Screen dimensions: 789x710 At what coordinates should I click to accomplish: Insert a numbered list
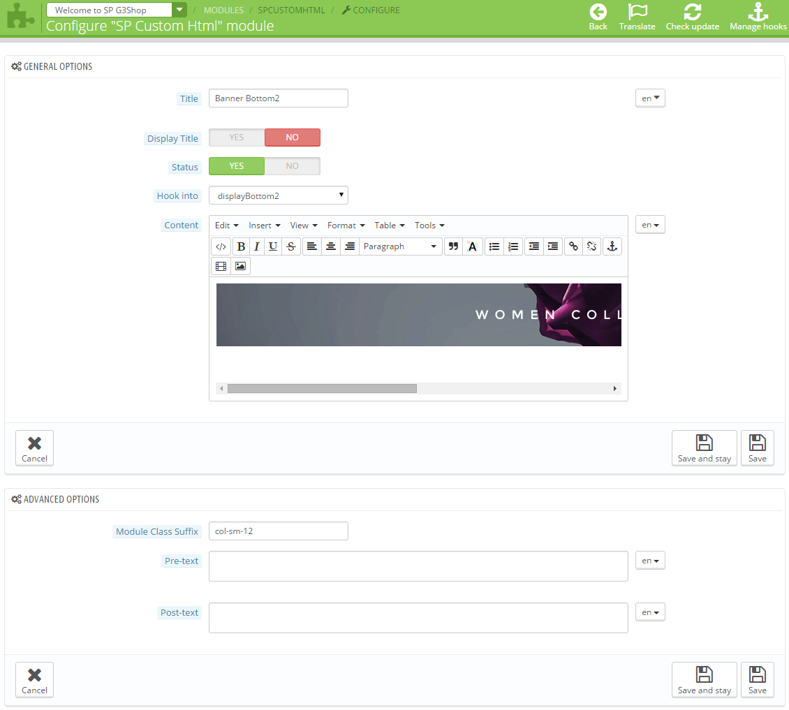click(513, 246)
